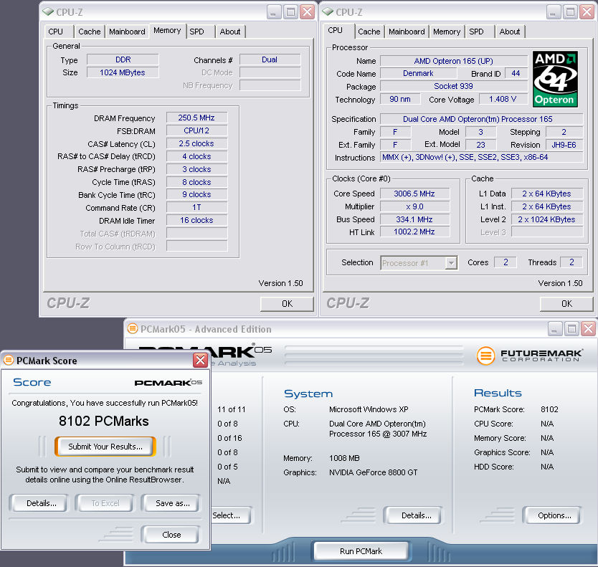Image resolution: width=598 pixels, height=567 pixels.
Task: Open Details in PCMark Score dialog
Action: pos(41,503)
